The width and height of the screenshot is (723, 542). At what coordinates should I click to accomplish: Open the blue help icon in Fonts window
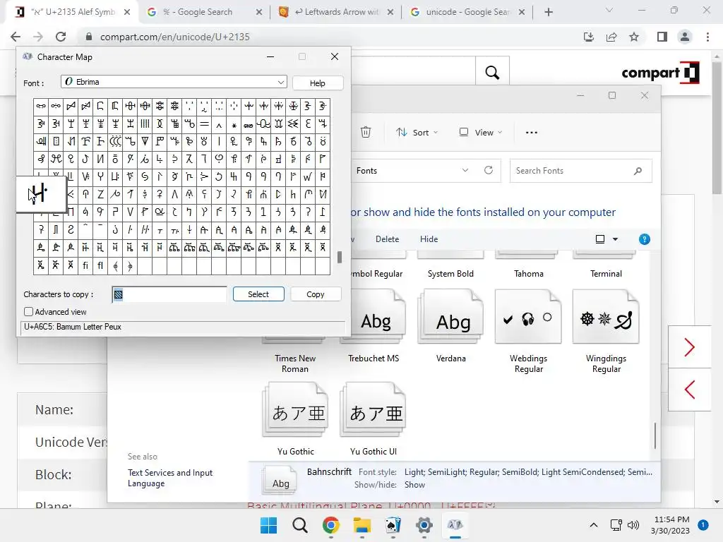[x=644, y=239]
